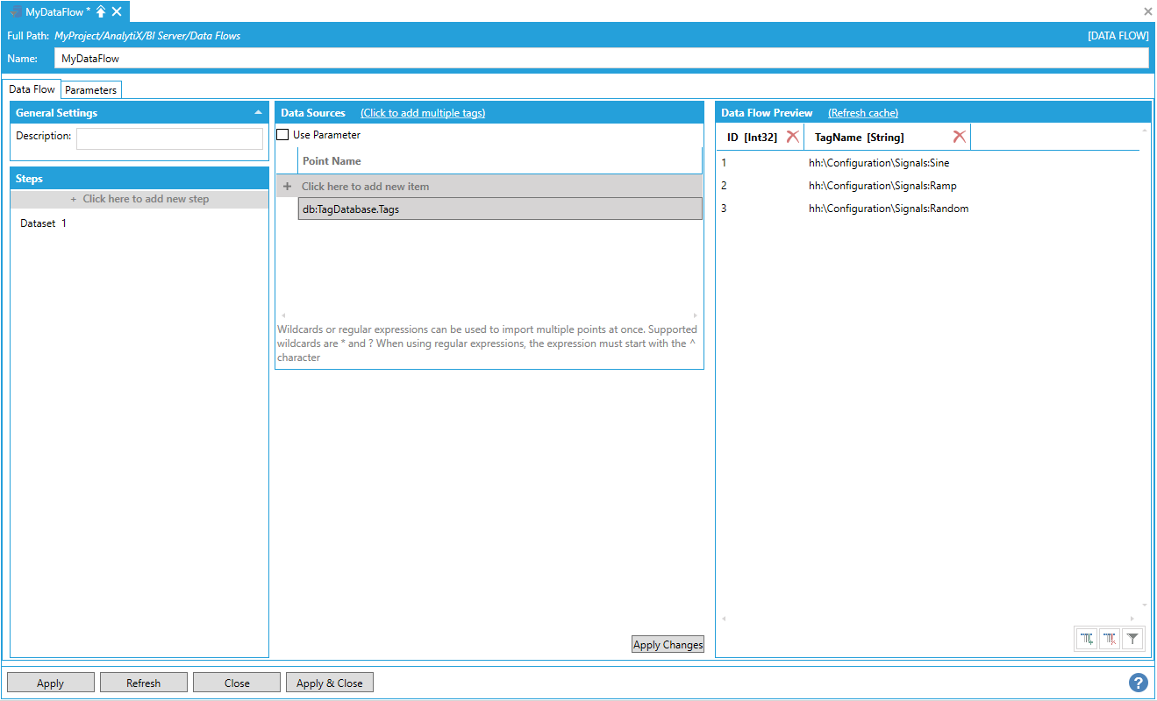Remove the TagName column with red X

tap(959, 137)
